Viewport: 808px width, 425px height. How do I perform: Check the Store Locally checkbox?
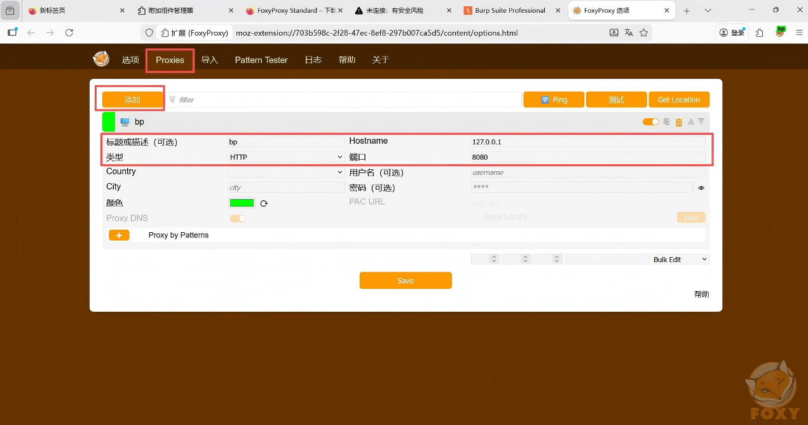click(x=476, y=217)
